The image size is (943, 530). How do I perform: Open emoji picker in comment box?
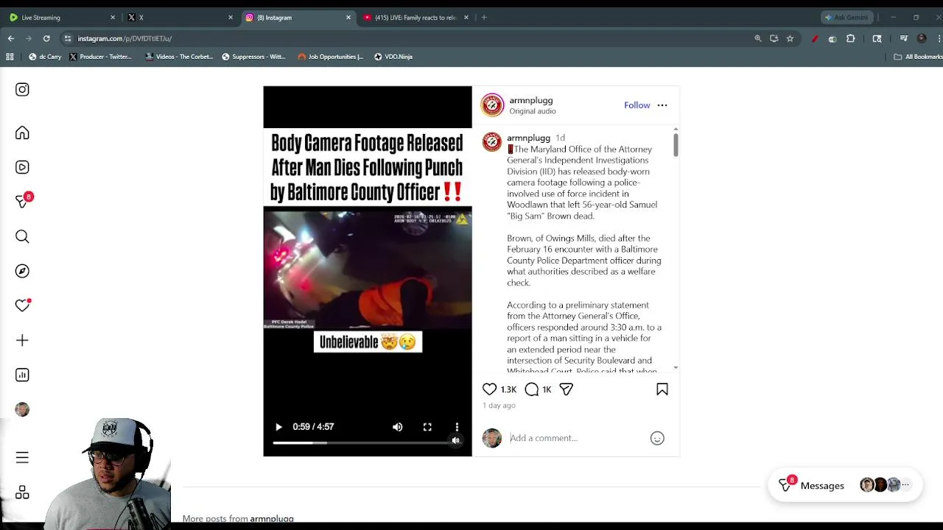(x=657, y=438)
